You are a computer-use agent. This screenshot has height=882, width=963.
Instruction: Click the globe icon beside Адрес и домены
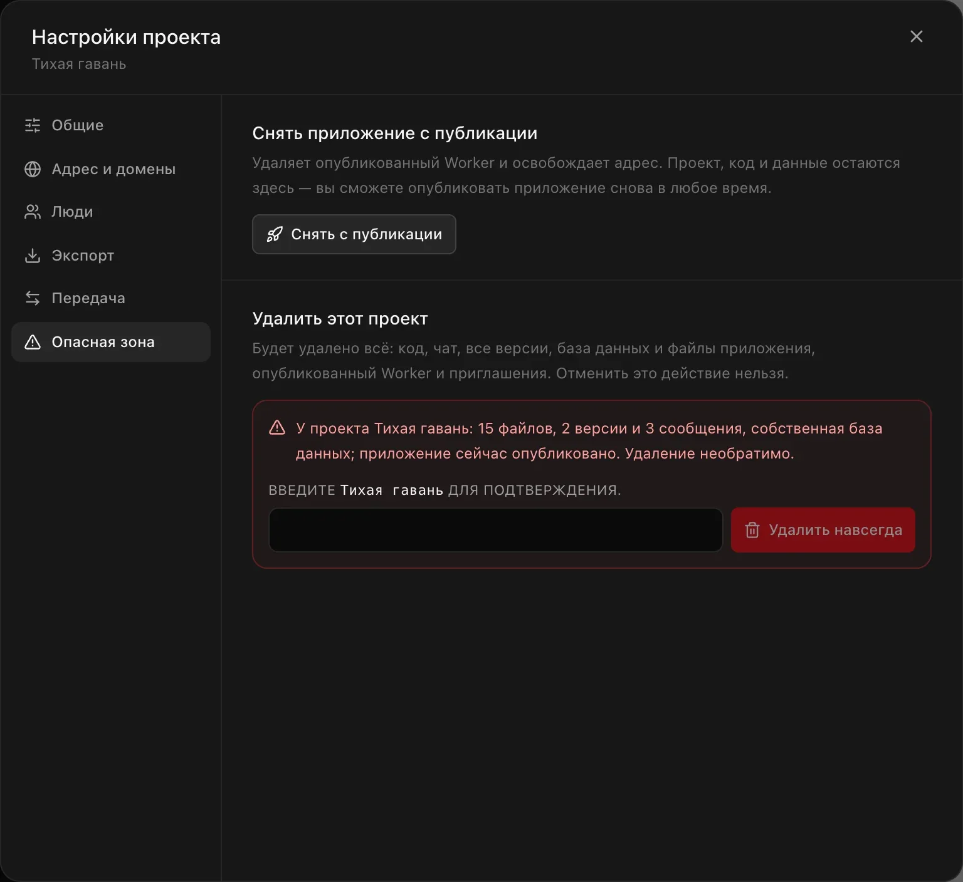33,169
